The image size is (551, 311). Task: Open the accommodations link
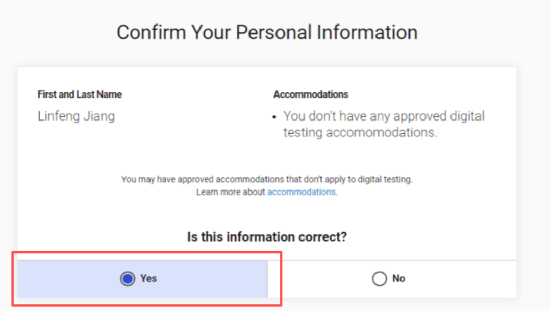point(301,192)
